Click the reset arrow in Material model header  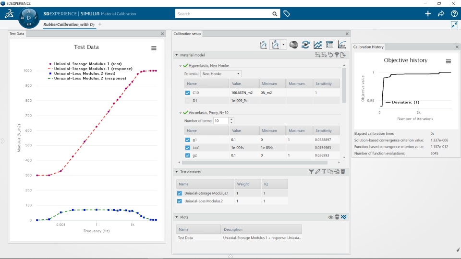(x=330, y=55)
